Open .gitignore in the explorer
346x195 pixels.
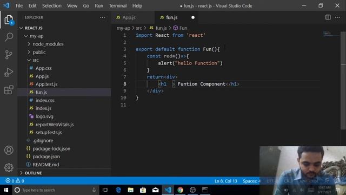point(64,141)
